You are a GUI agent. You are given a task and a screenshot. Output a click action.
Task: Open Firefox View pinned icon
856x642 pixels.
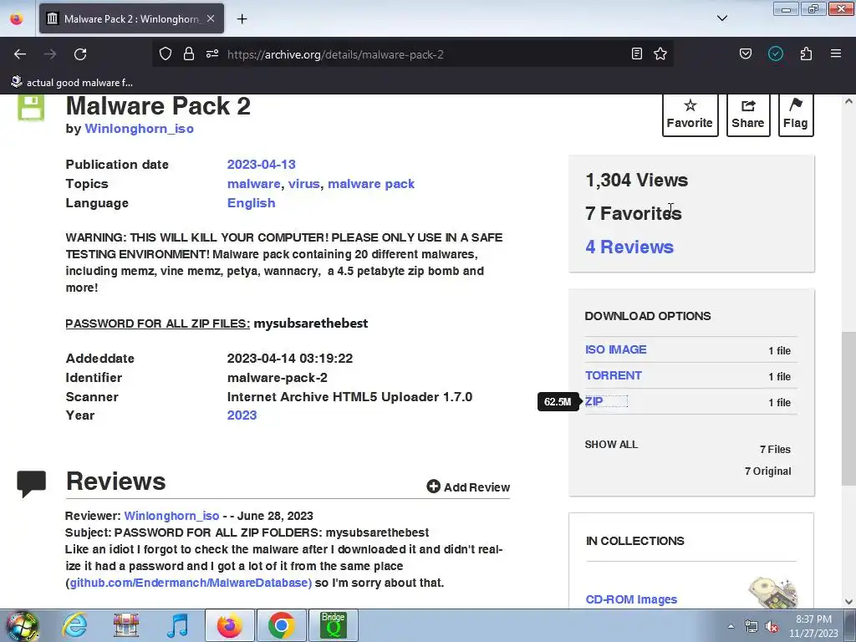coord(17,18)
